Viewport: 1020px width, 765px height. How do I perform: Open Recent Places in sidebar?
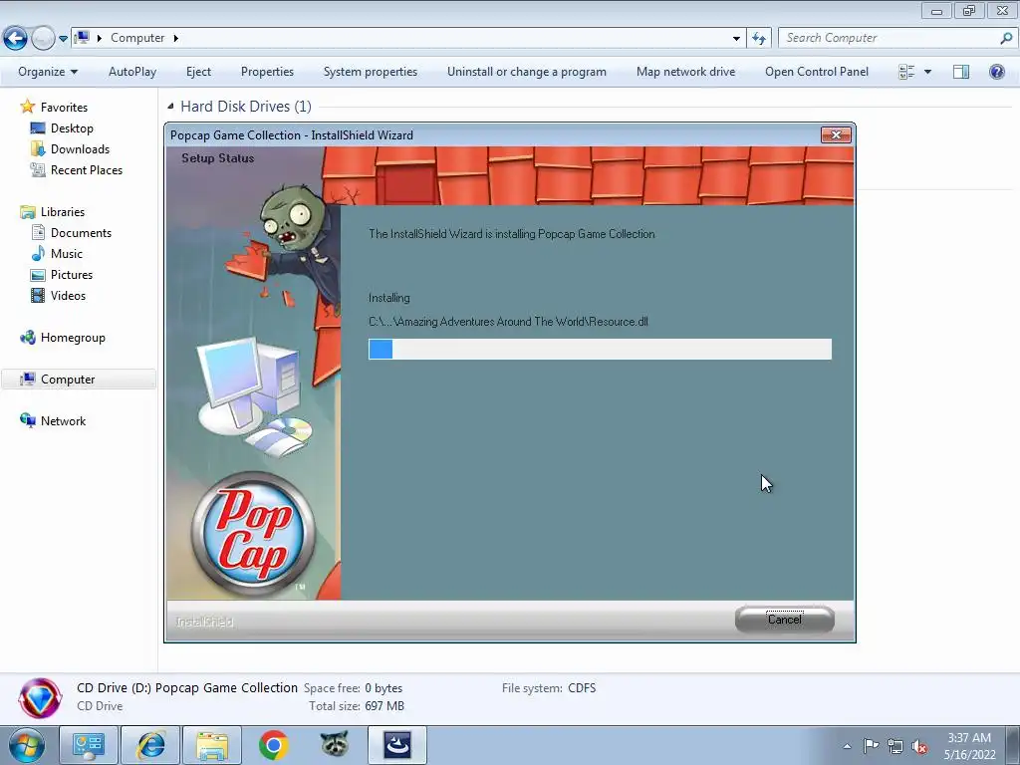[87, 169]
